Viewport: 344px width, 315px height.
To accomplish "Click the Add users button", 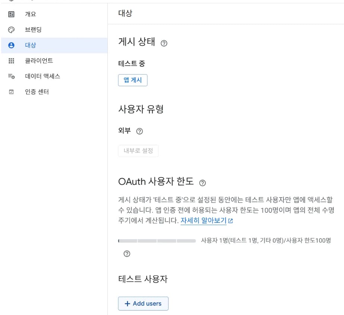I will pyautogui.click(x=143, y=303).
